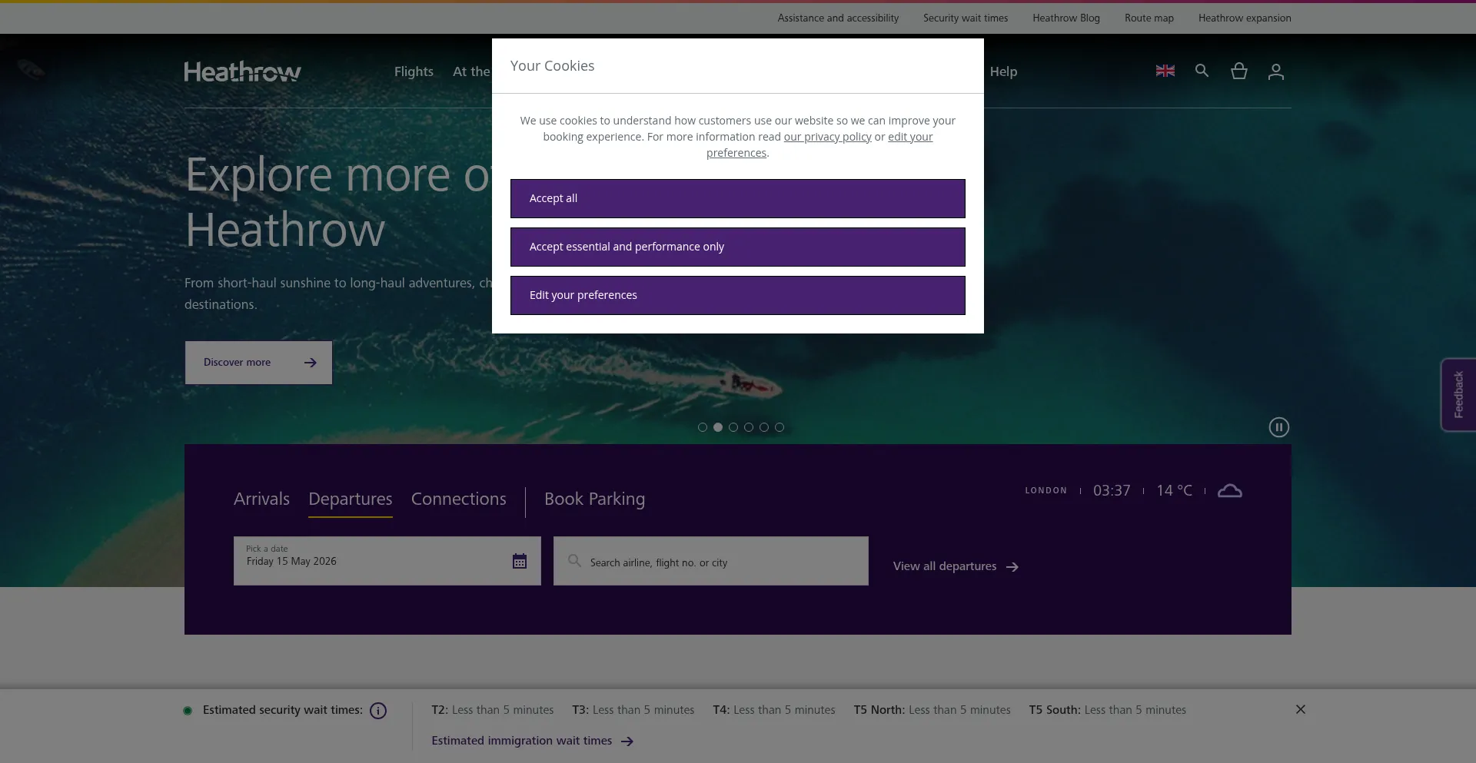Click the arrow next to View all departures
This screenshot has height=763, width=1476.
pyautogui.click(x=1012, y=567)
